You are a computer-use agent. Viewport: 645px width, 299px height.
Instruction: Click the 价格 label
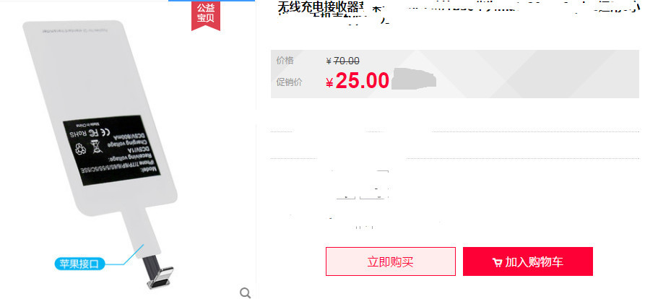[285, 61]
